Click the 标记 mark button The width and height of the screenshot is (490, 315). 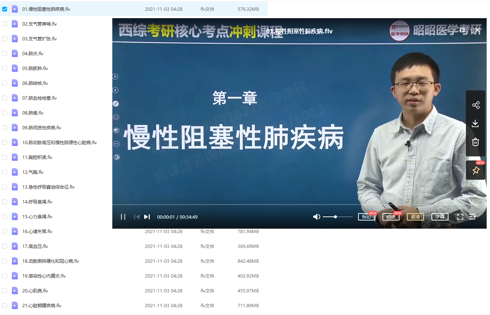367,216
